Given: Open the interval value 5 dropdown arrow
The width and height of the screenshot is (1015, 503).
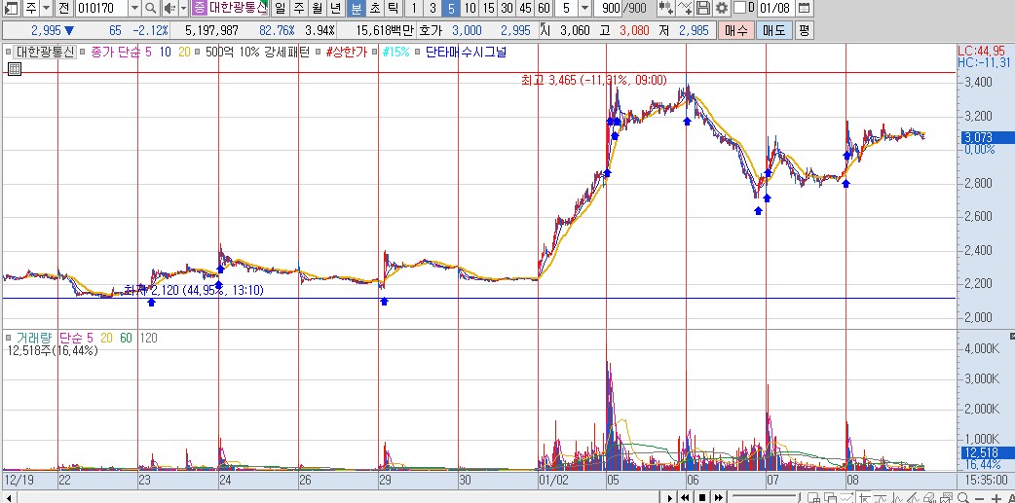Looking at the screenshot, I should (x=584, y=9).
